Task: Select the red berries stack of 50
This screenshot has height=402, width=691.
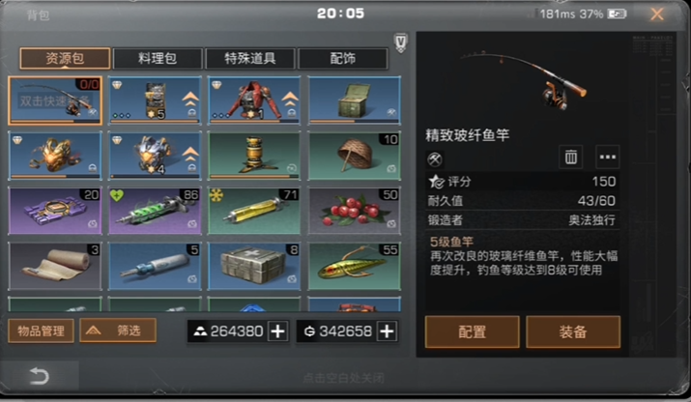Action: coord(355,211)
